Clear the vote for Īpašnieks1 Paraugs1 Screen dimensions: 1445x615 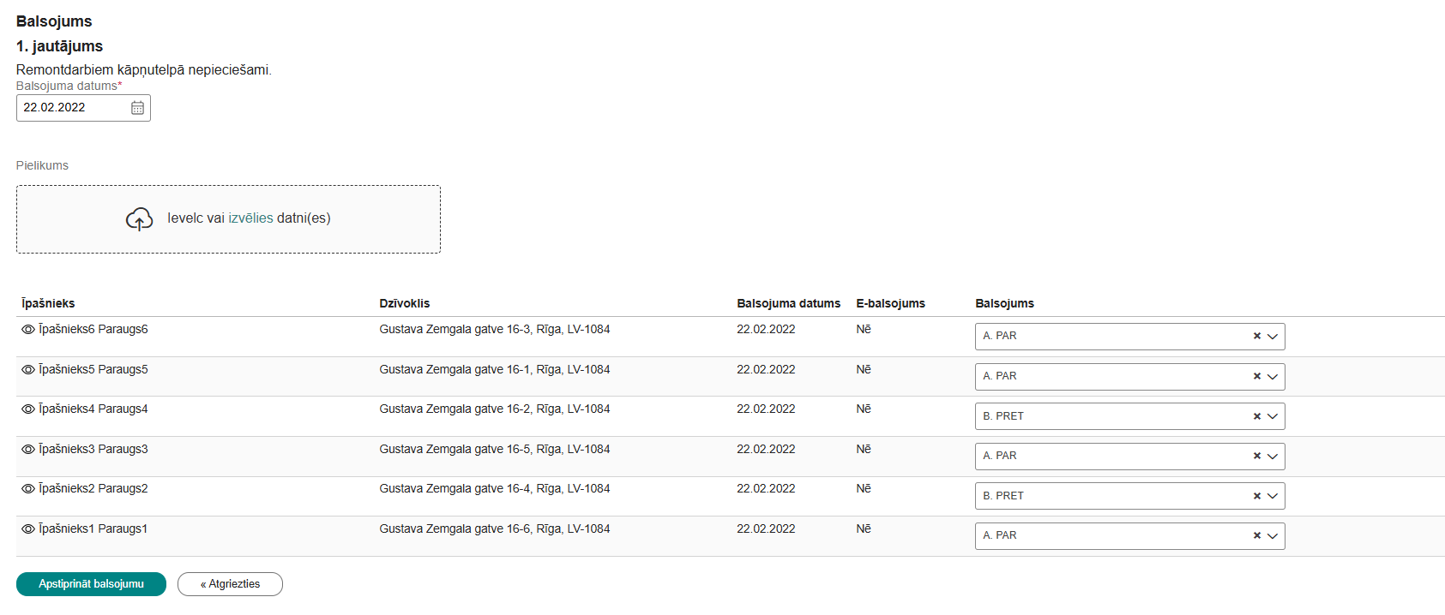pos(1256,536)
